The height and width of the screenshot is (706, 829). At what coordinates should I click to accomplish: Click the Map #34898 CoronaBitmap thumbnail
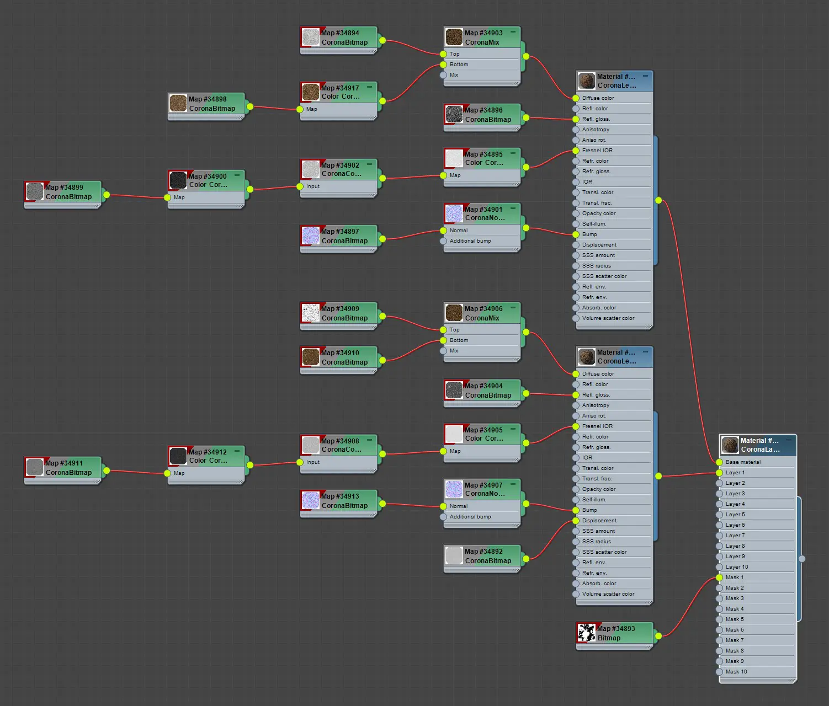[x=178, y=103]
